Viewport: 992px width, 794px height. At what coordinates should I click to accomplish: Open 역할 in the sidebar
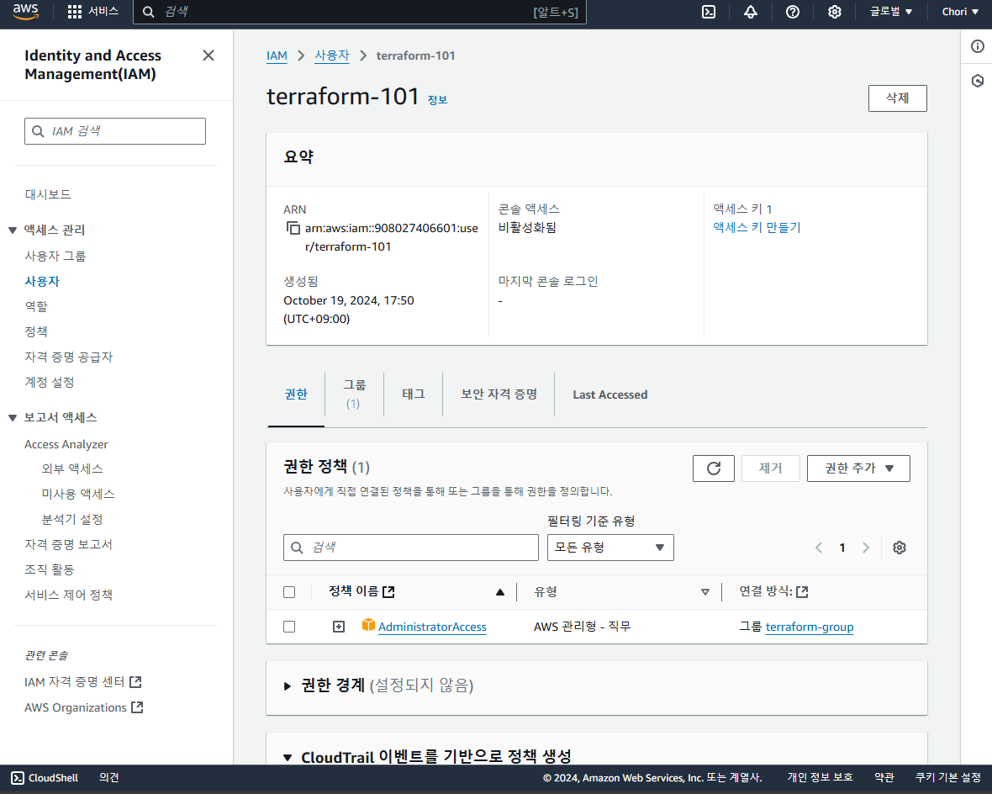point(36,306)
